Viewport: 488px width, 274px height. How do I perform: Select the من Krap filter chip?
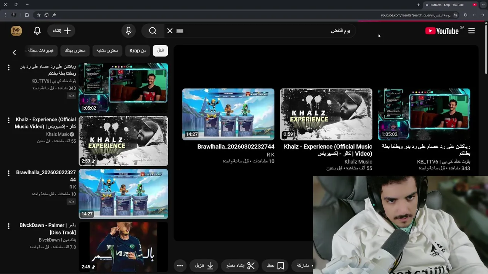pyautogui.click(x=138, y=50)
